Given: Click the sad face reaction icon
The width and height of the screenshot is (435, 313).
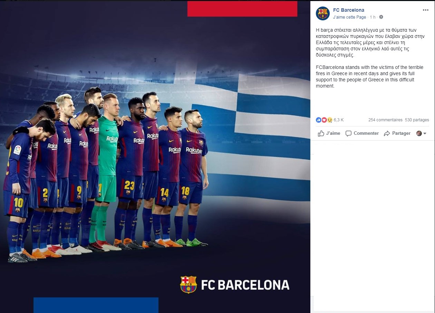Looking at the screenshot, I should [329, 120].
